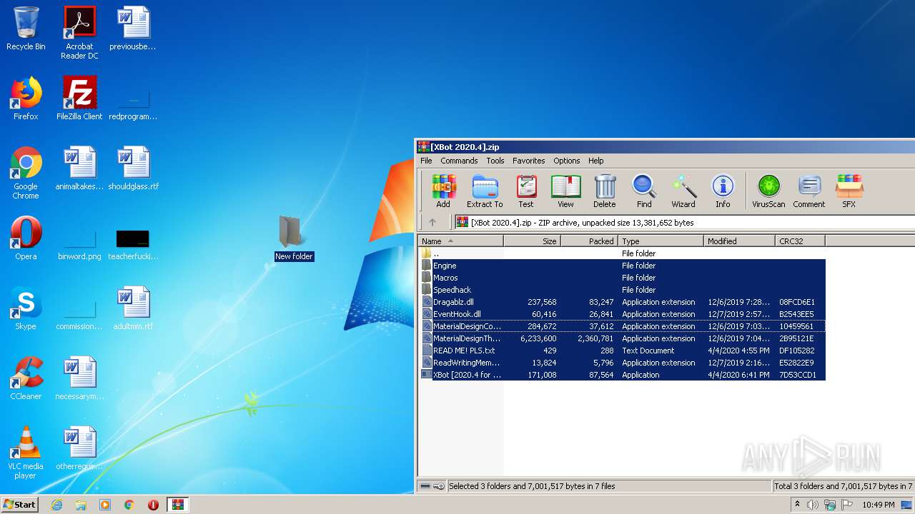Click the Info toolbar icon
The image size is (915, 514).
point(723,191)
